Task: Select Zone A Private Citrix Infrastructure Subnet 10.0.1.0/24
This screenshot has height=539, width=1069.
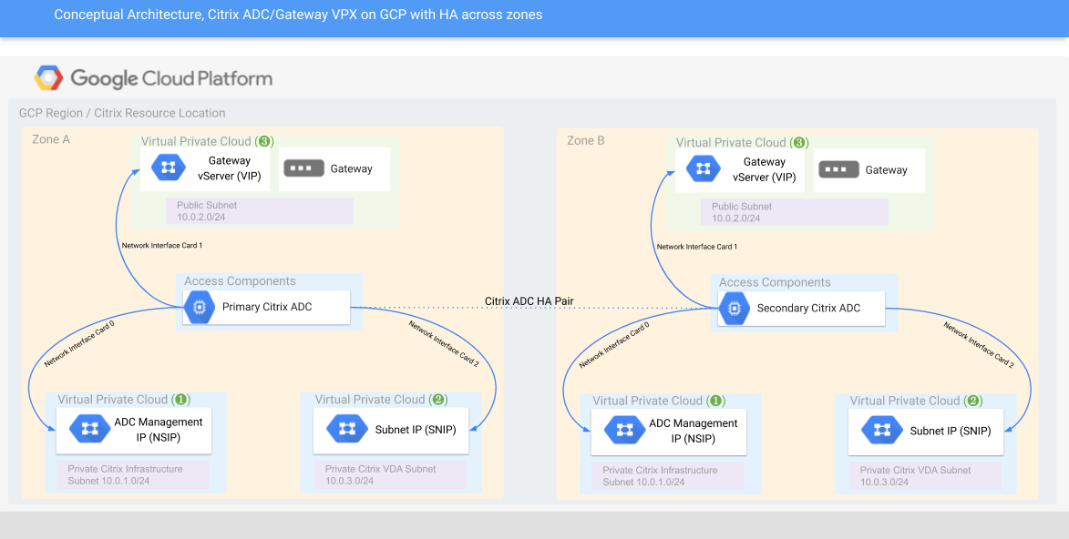Action: [x=132, y=475]
